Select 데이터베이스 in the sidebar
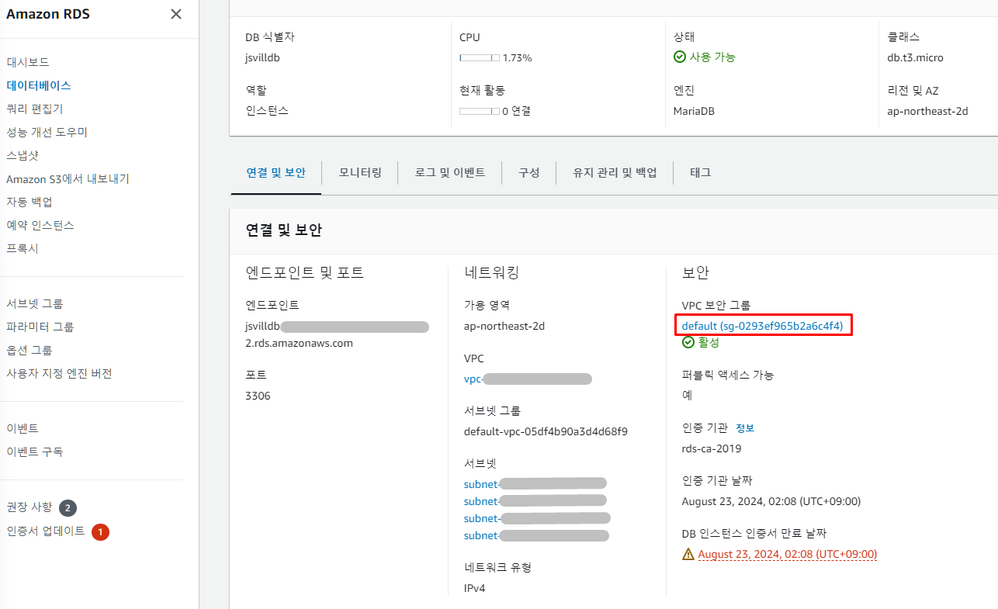This screenshot has width=998, height=609. [39, 85]
